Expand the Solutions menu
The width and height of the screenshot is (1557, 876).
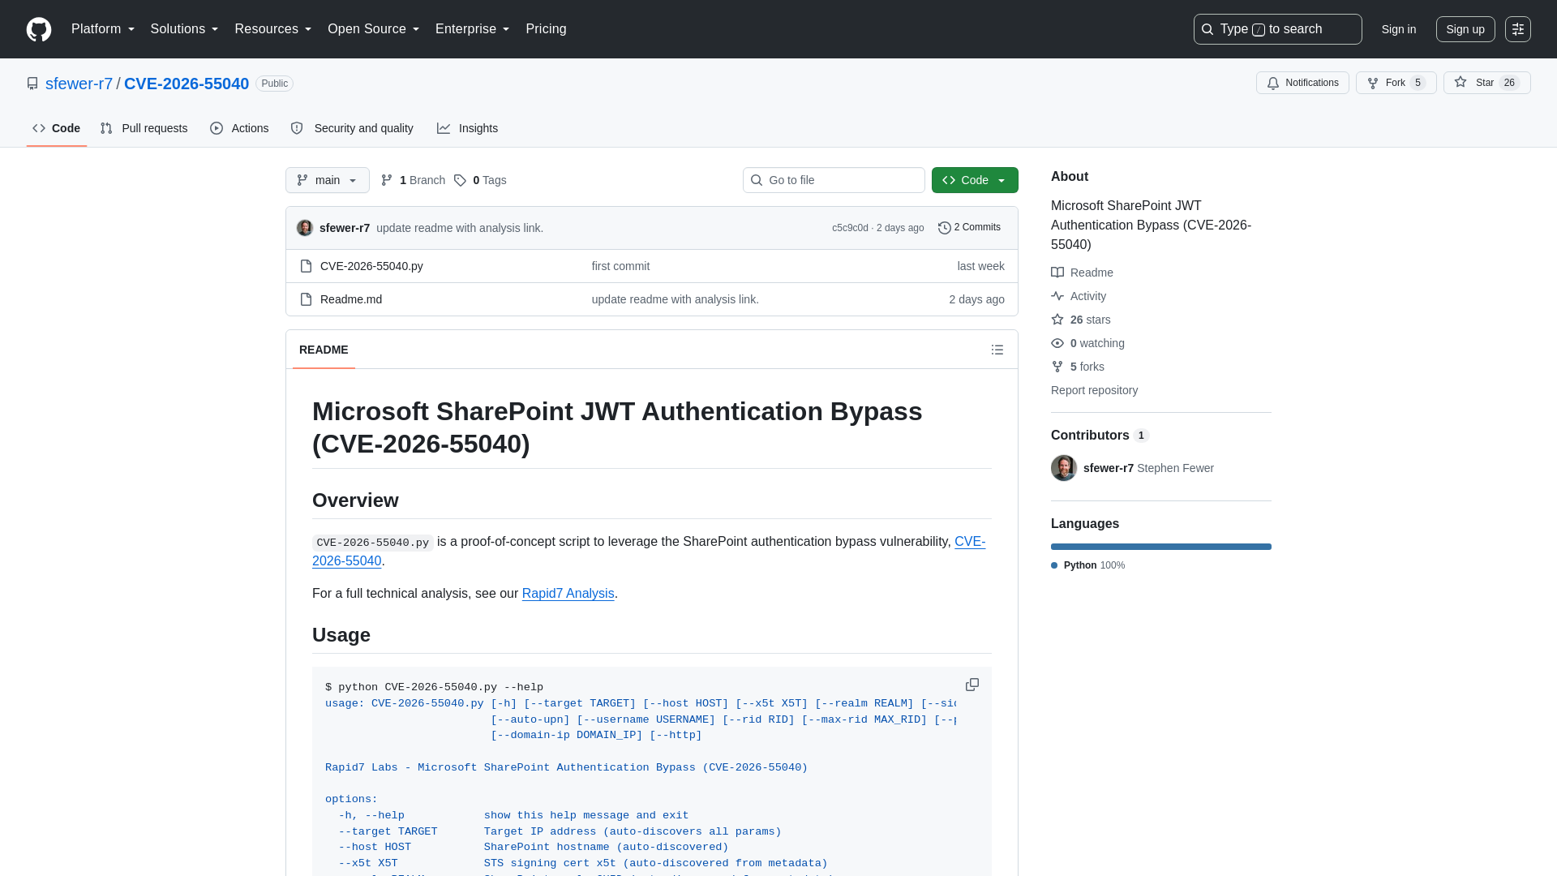click(184, 29)
